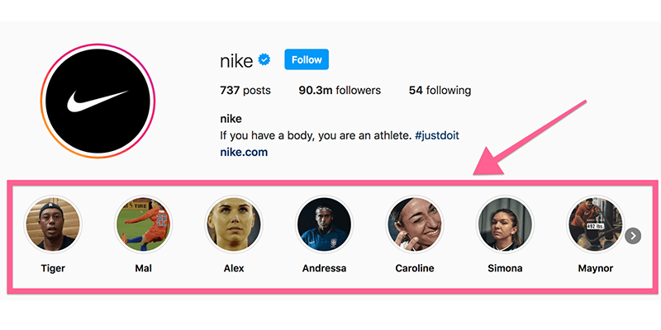Click the Andressa highlight label

[x=325, y=268]
